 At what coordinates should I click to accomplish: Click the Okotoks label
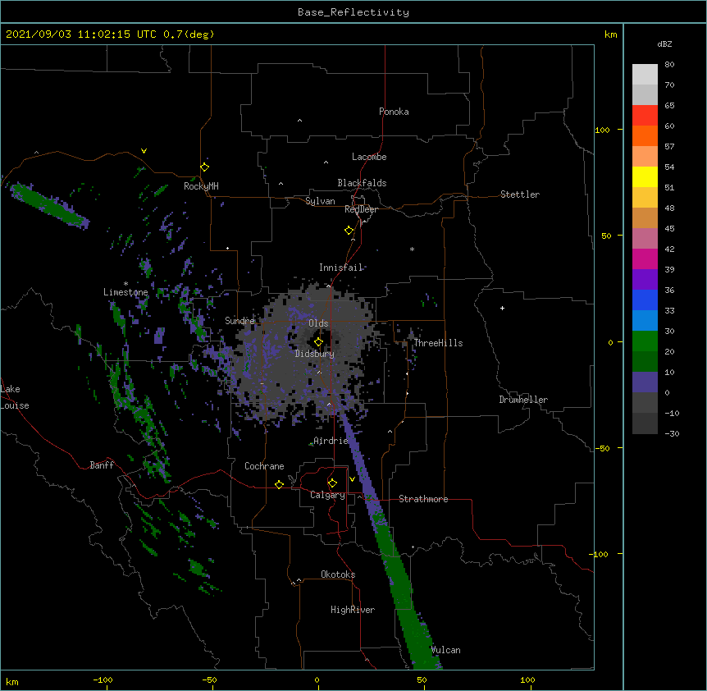coord(338,574)
